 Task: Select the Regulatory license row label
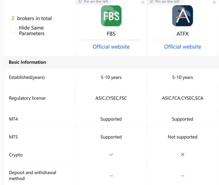click(x=27, y=98)
